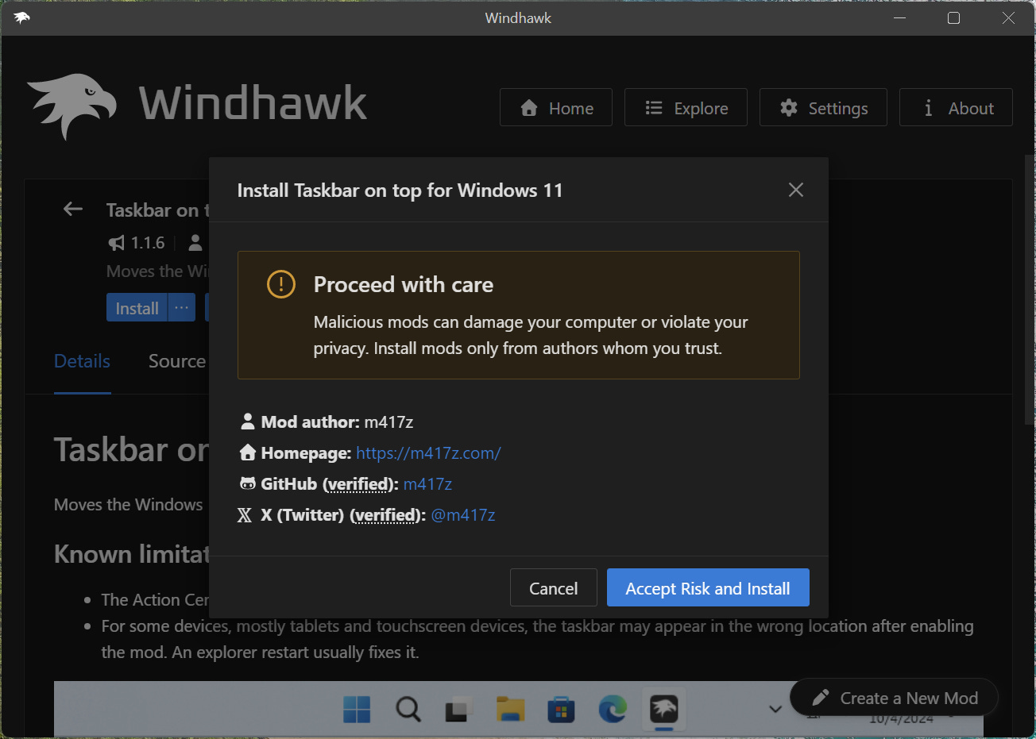Click the Explore list icon
Image resolution: width=1036 pixels, height=739 pixels.
[x=653, y=107]
